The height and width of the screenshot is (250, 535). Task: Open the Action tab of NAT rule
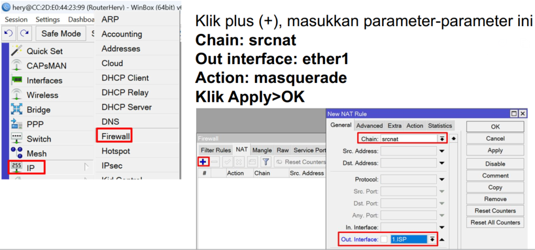(x=415, y=126)
